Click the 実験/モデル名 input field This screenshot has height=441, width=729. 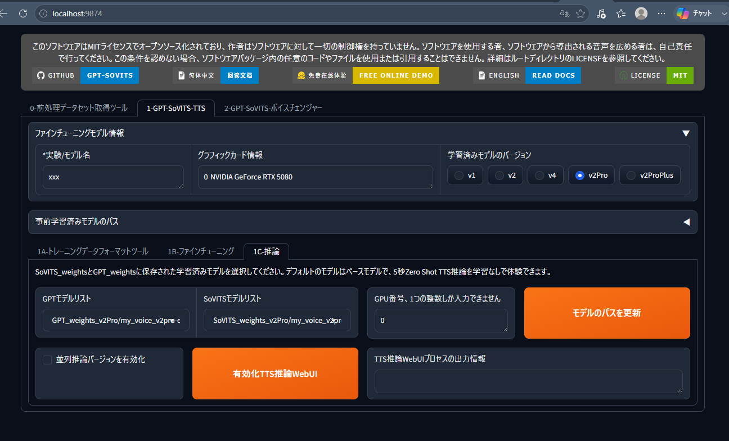(113, 177)
